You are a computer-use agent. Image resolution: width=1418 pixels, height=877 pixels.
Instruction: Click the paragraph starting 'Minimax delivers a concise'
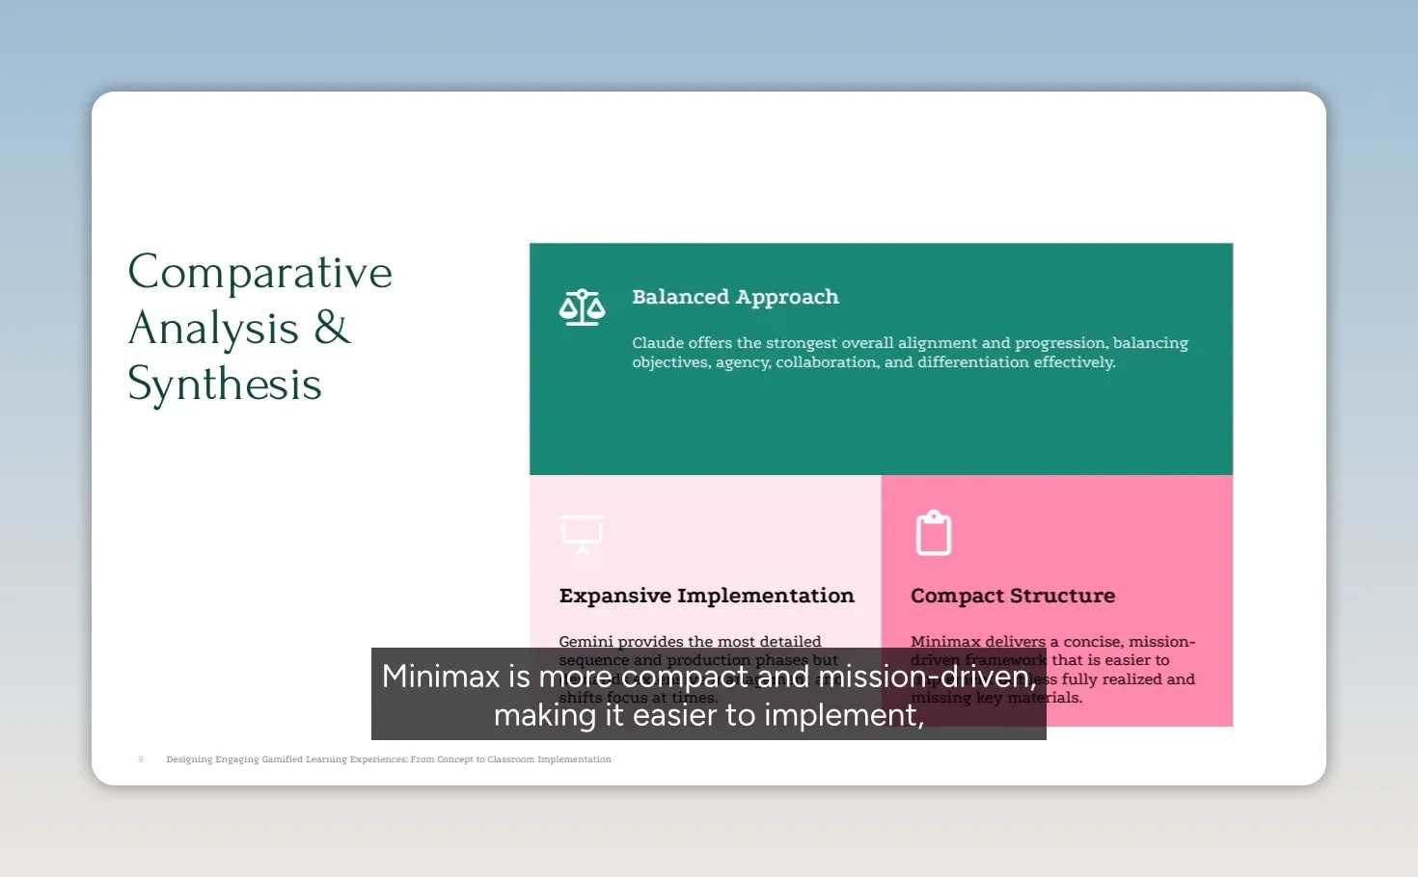1052,669
